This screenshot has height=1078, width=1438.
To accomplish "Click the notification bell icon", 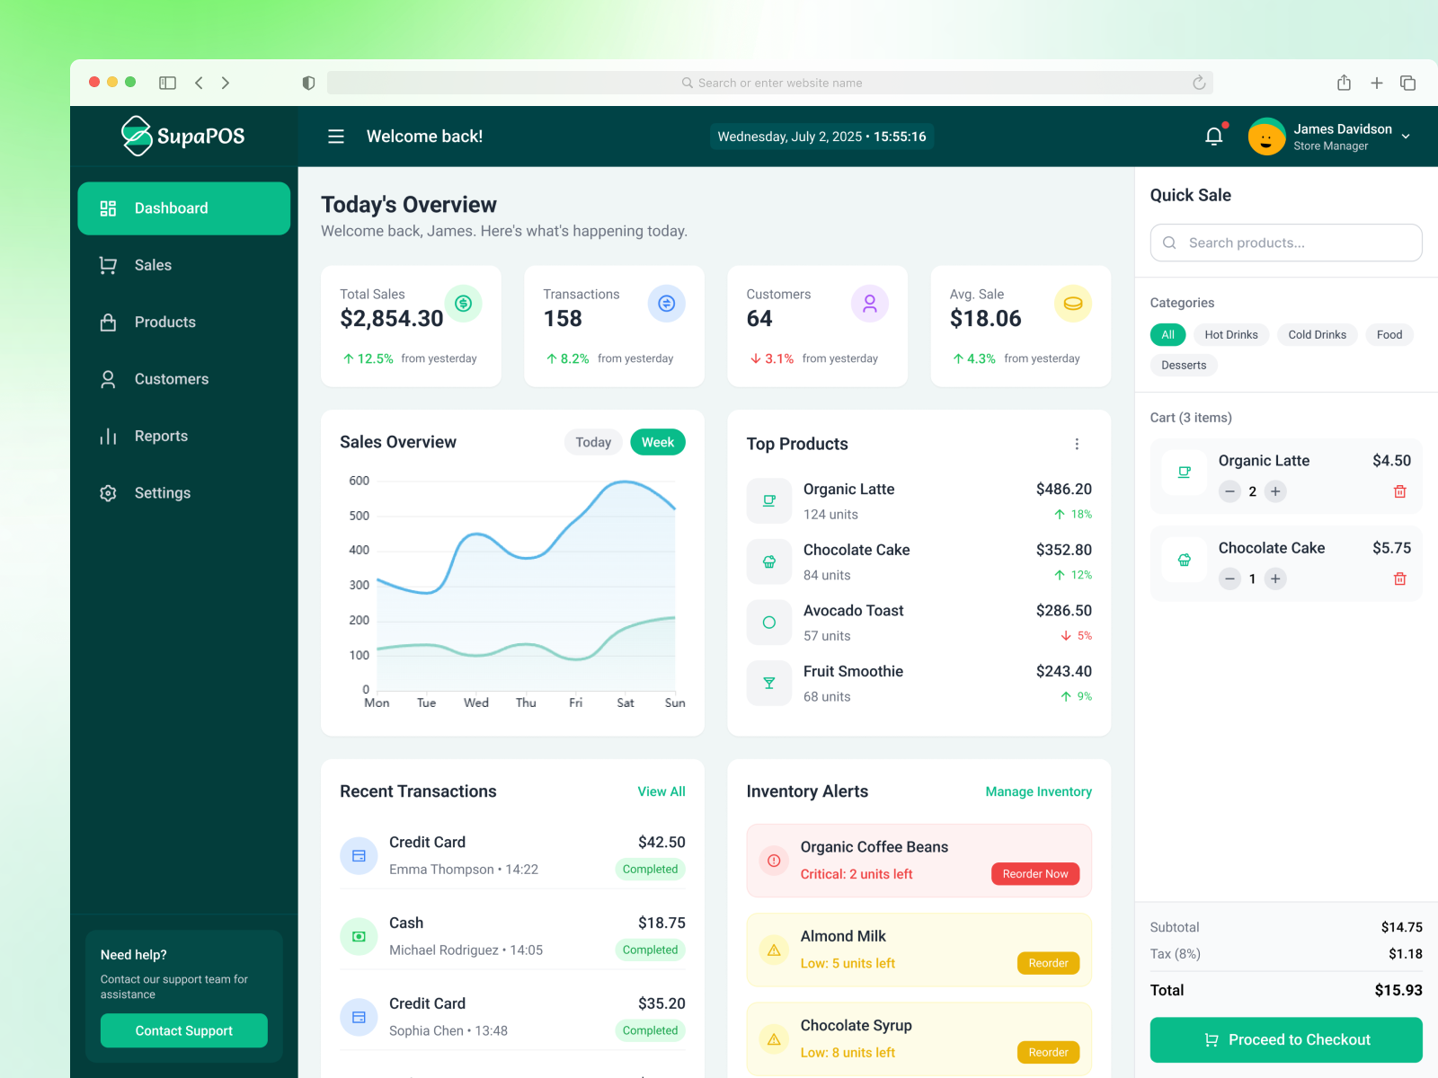I will pyautogui.click(x=1213, y=135).
